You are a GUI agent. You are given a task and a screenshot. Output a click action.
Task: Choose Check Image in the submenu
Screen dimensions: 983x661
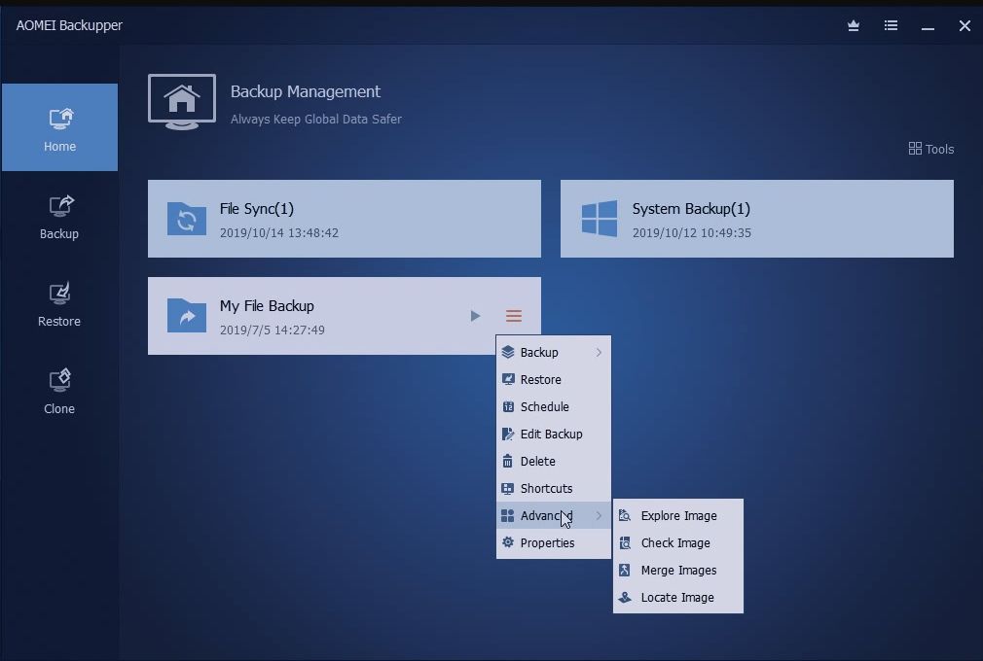[x=678, y=542]
